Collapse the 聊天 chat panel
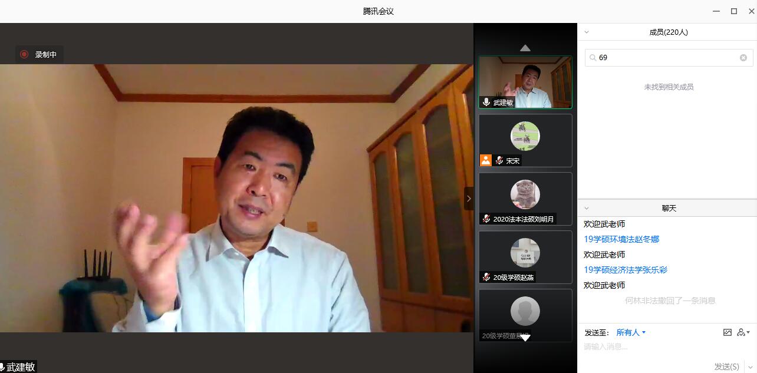 point(587,209)
